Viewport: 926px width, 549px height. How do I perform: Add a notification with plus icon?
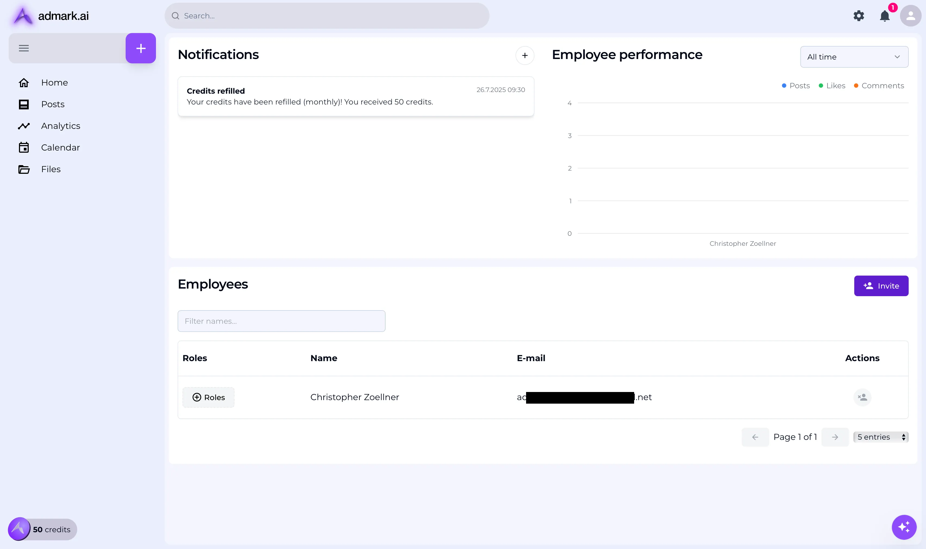coord(524,55)
